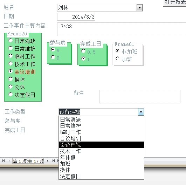This screenshot has height=185, width=186.
Task: Click the 工作类型 combo box arrow
Action: [141, 112]
